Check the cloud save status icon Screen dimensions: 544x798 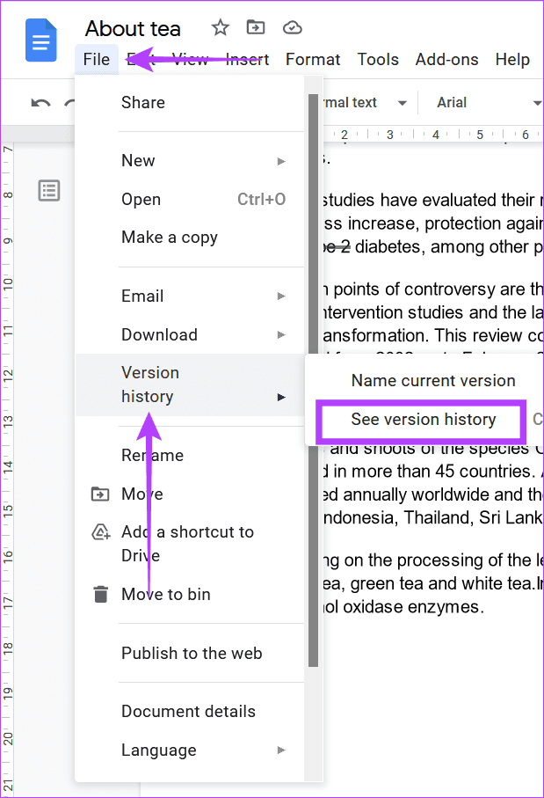tap(292, 28)
